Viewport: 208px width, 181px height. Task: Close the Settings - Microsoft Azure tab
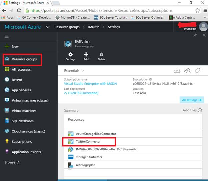[x=48, y=3]
